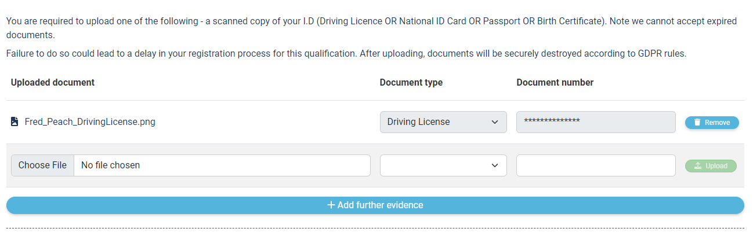Click the 'Uploaded document' column header

(53, 82)
